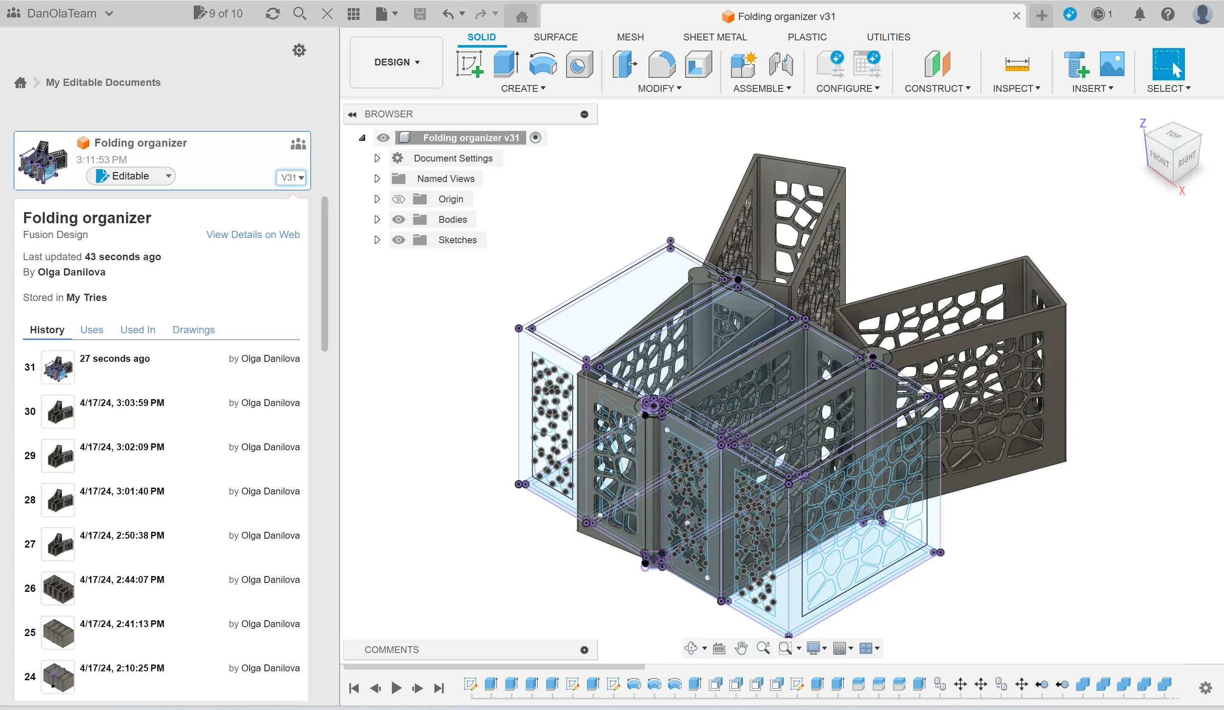Image resolution: width=1224 pixels, height=710 pixels.
Task: Select the Hole tool
Action: pyautogui.click(x=579, y=64)
